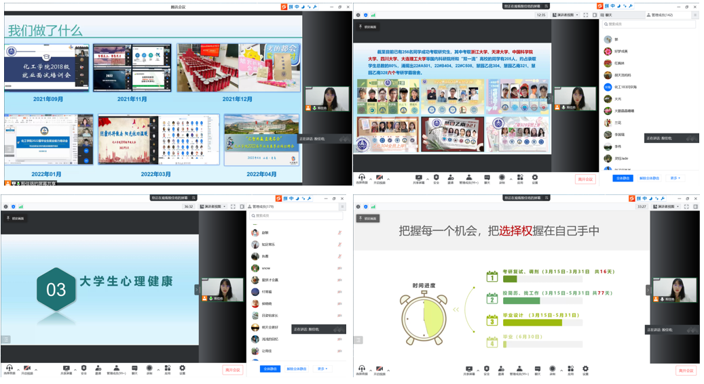Click the 邀请 icon in the 大学生心理健康 window

point(98,368)
